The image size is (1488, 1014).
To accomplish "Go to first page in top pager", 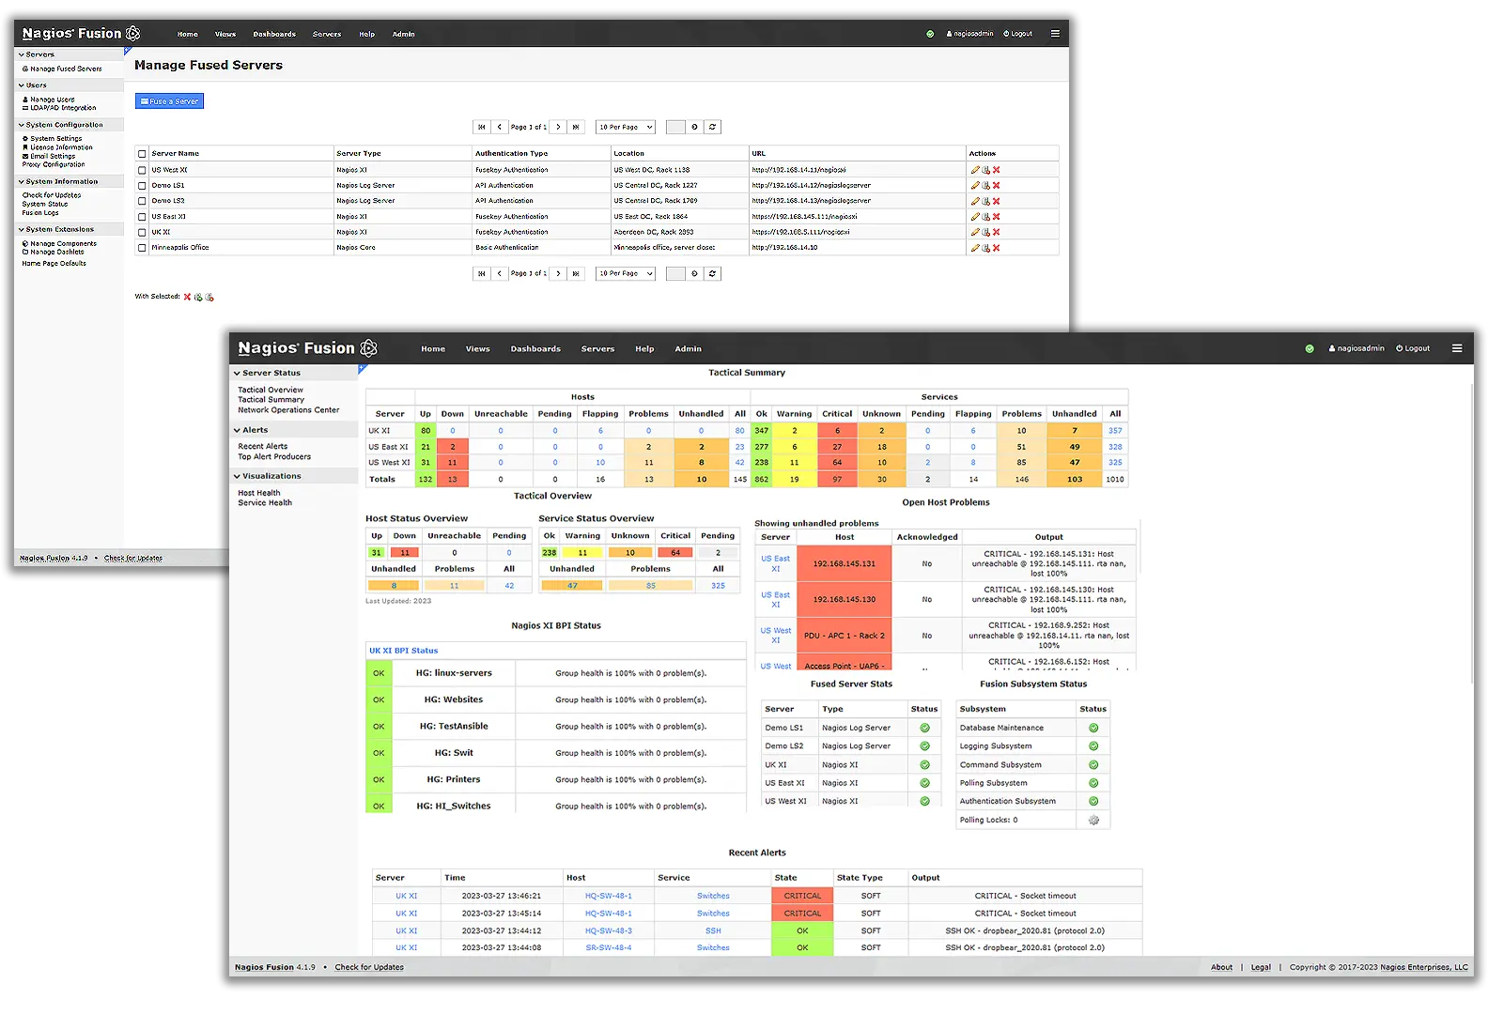I will point(482,127).
